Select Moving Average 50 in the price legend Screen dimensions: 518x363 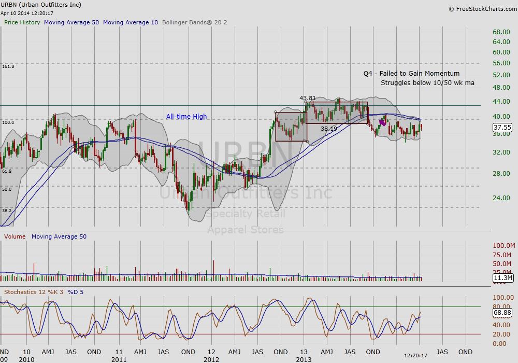point(71,22)
